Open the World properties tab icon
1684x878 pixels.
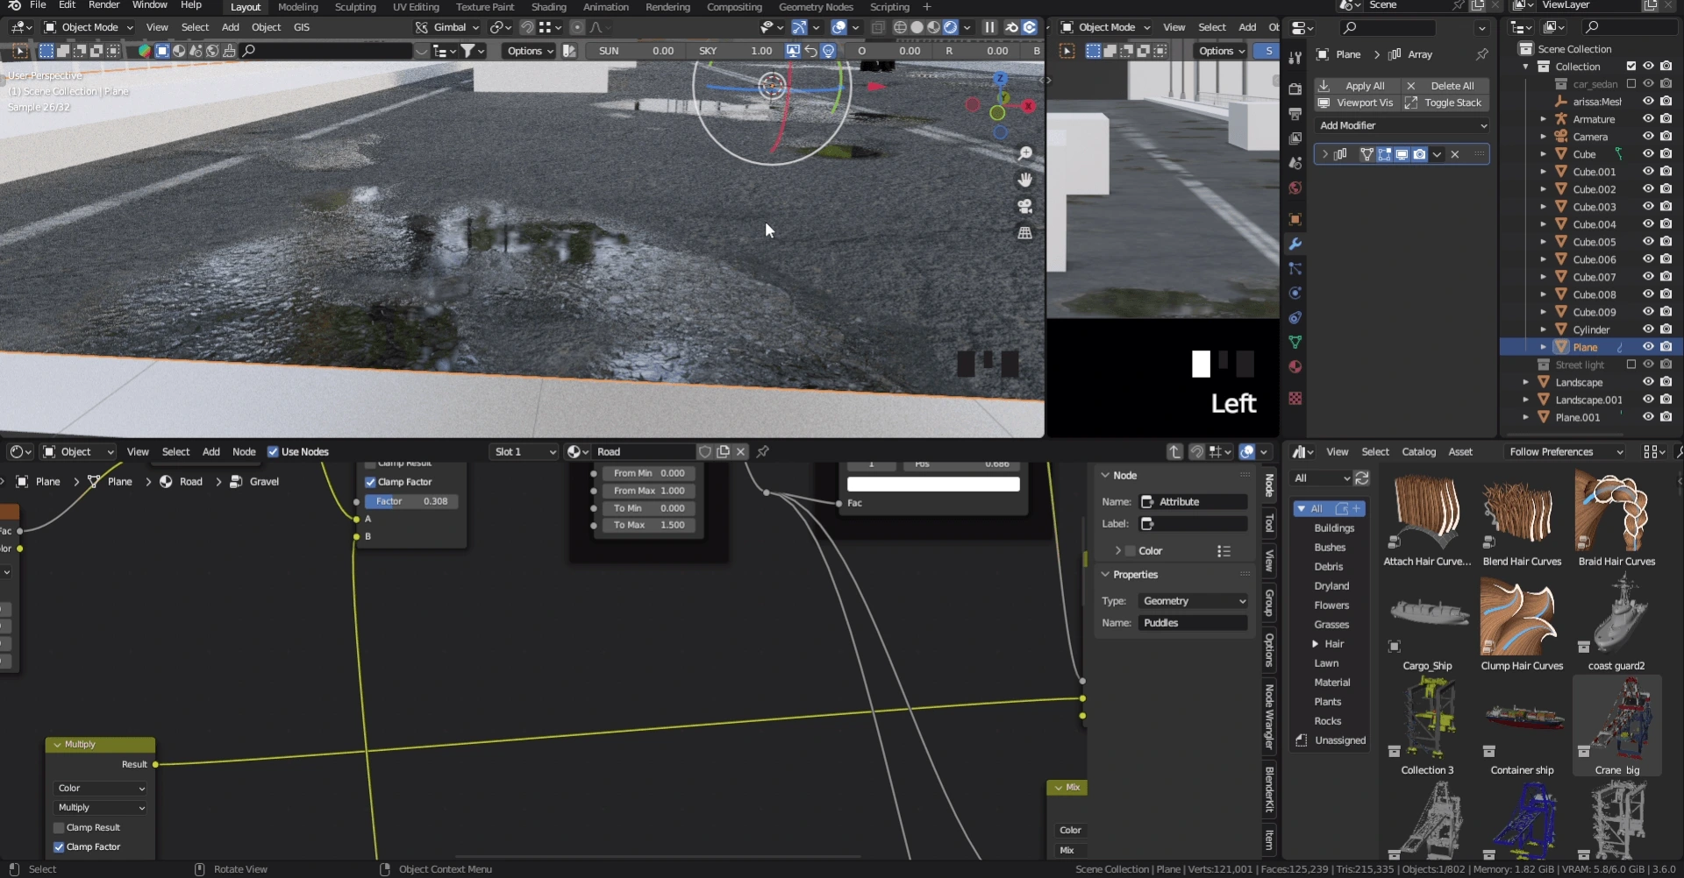click(x=1295, y=188)
